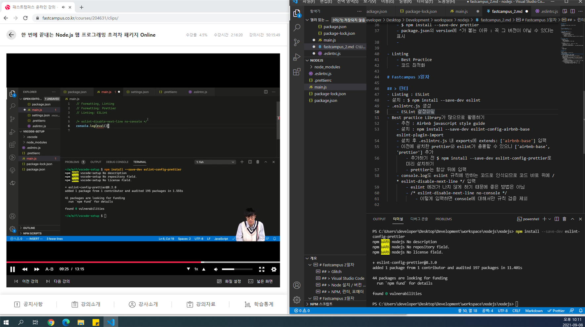The height and width of the screenshot is (327, 585).
Task: Open the OUTPUT panel tab
Action: coord(379,219)
